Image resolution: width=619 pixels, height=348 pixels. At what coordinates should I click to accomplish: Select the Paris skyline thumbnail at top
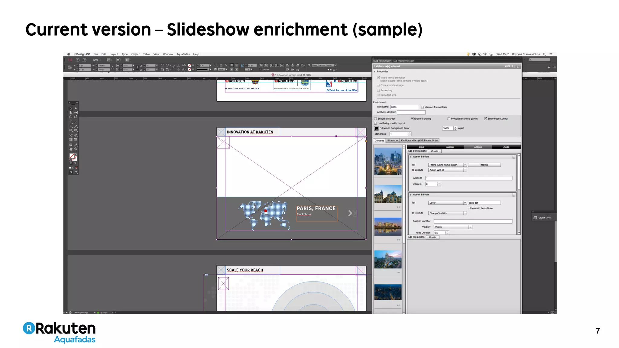[x=388, y=161]
